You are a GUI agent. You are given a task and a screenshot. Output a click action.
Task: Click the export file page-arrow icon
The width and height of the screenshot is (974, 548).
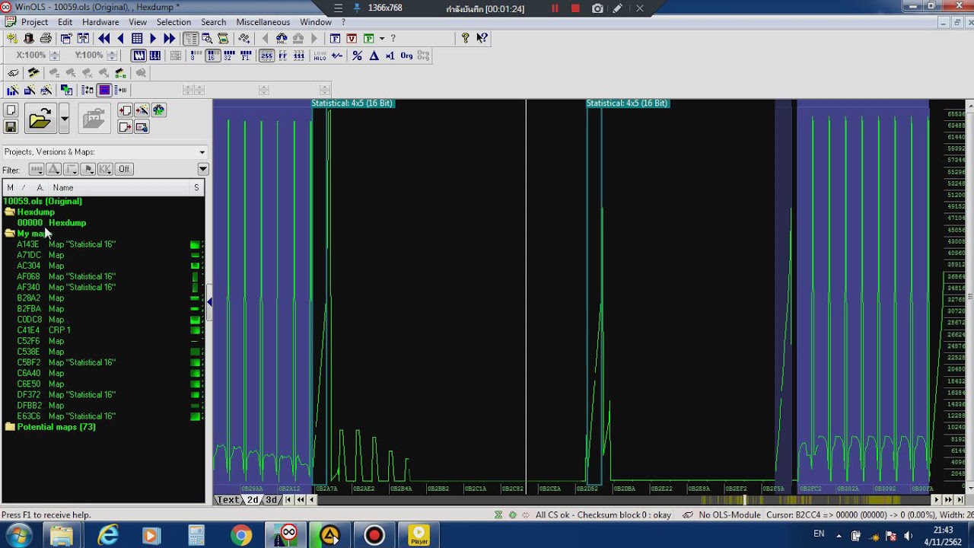pos(125,127)
